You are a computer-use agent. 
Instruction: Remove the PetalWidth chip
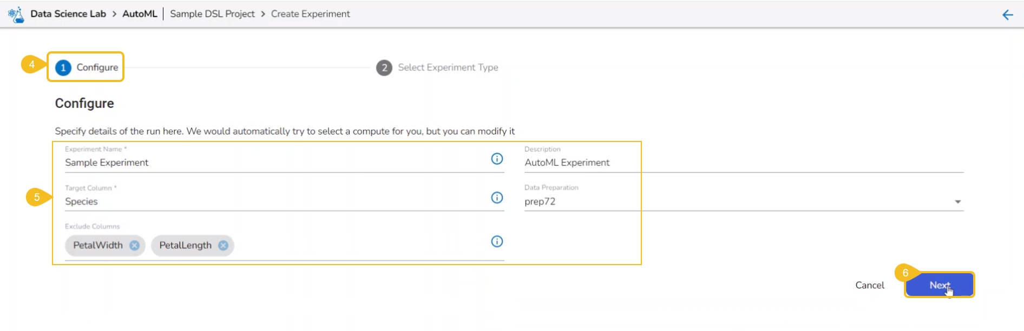[135, 246]
